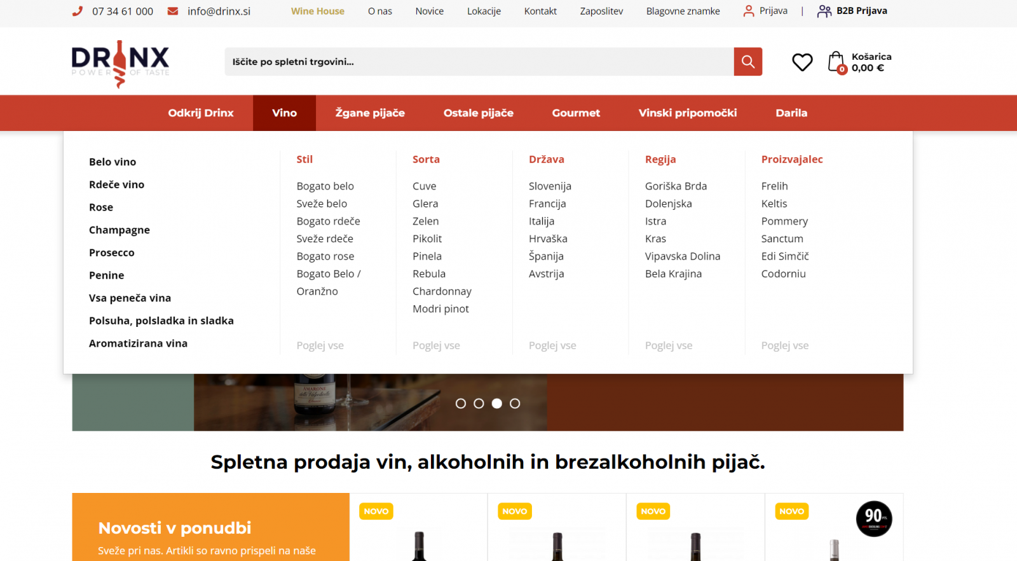Click the envelope email icon
The height and width of the screenshot is (561, 1017).
[x=173, y=11]
